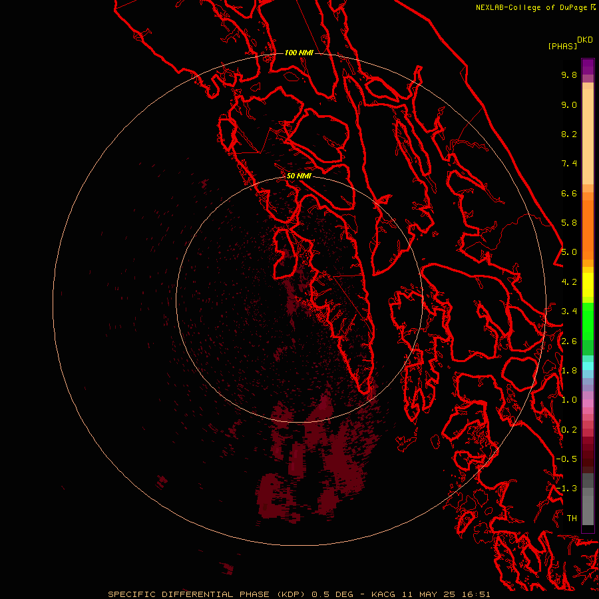The height and width of the screenshot is (599, 599).
Task: Click the 3.4 scale value
Action: coord(569,311)
